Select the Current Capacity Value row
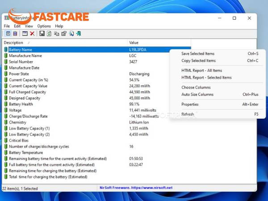This screenshot has height=201, width=268. (x=97, y=86)
